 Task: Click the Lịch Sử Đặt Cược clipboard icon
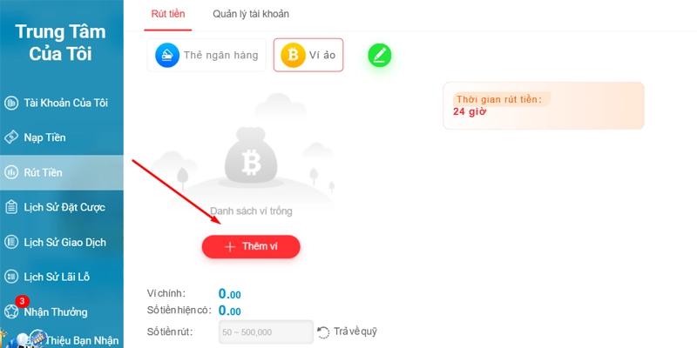point(11,207)
